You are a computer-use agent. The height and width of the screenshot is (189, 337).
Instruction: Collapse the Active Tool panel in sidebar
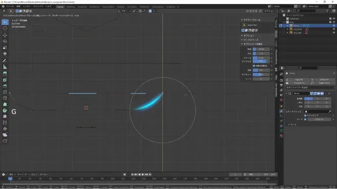click(242, 20)
